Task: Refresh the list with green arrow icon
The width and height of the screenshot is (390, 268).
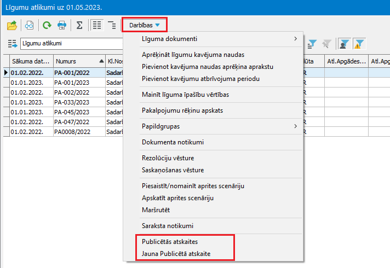Action: (x=47, y=25)
